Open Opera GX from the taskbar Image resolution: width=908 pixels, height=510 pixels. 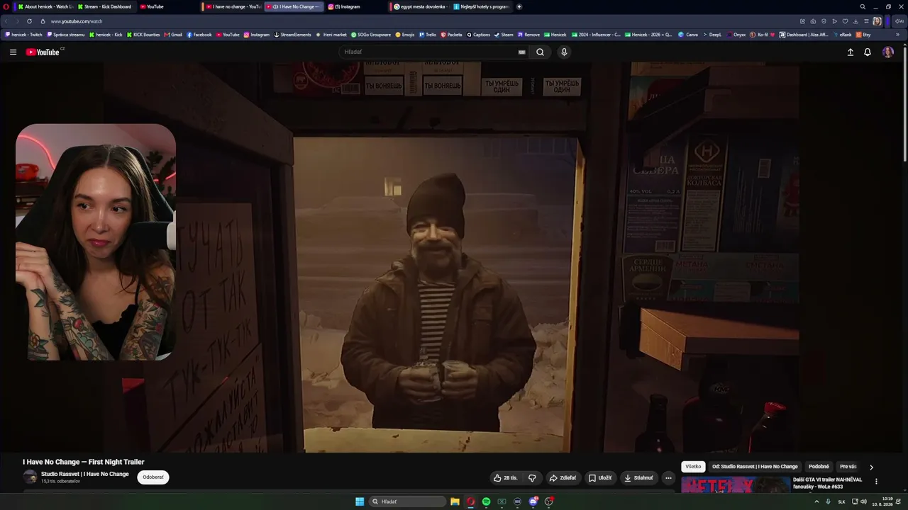[x=470, y=501]
